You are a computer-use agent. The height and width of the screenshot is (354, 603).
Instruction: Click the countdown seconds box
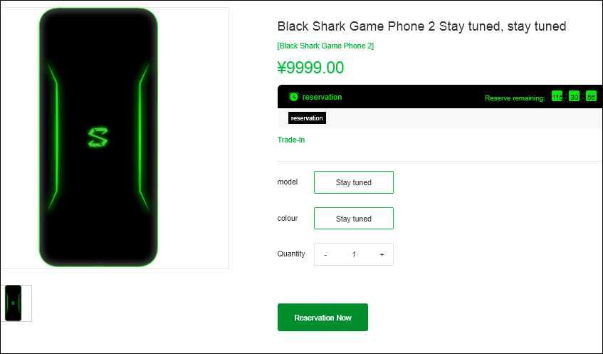coord(591,97)
